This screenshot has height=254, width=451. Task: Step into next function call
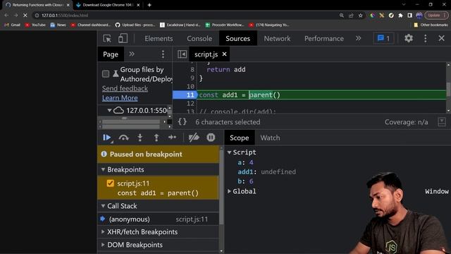coord(140,138)
